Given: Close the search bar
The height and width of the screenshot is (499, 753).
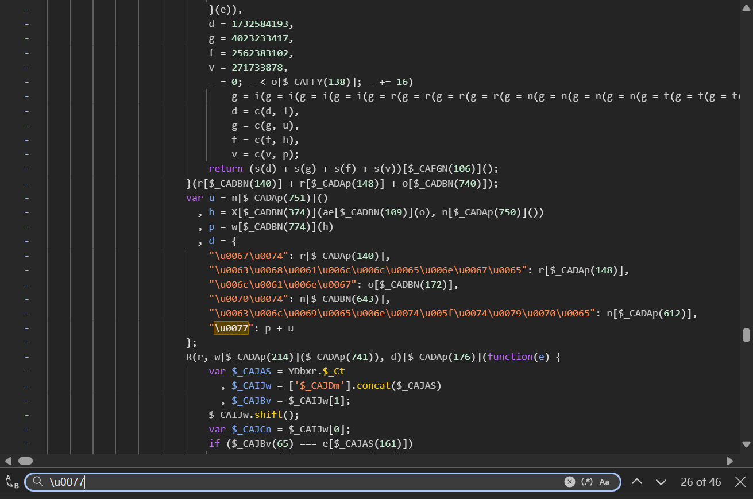Looking at the screenshot, I should pos(740,482).
